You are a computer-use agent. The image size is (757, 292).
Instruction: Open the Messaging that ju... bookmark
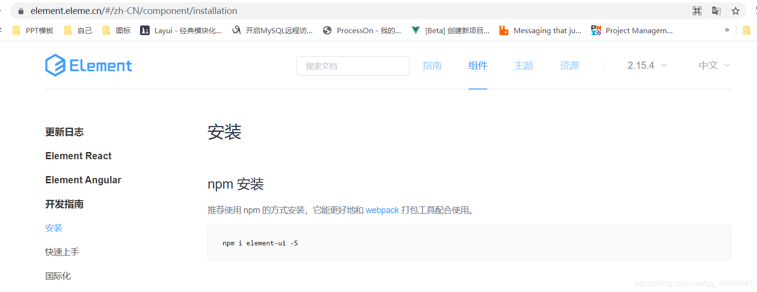(540, 30)
